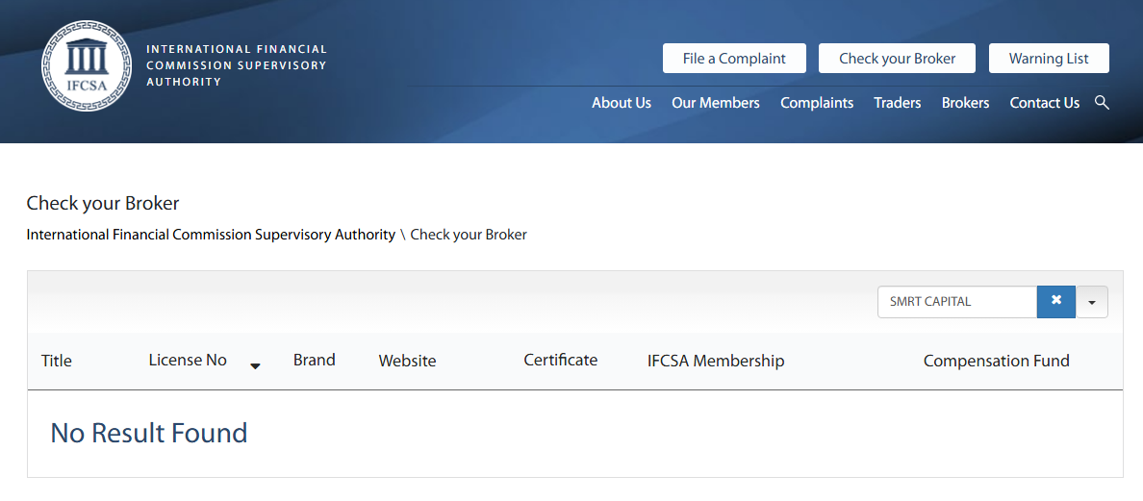Open the Our Members menu
This screenshot has width=1143, height=501.
click(716, 103)
